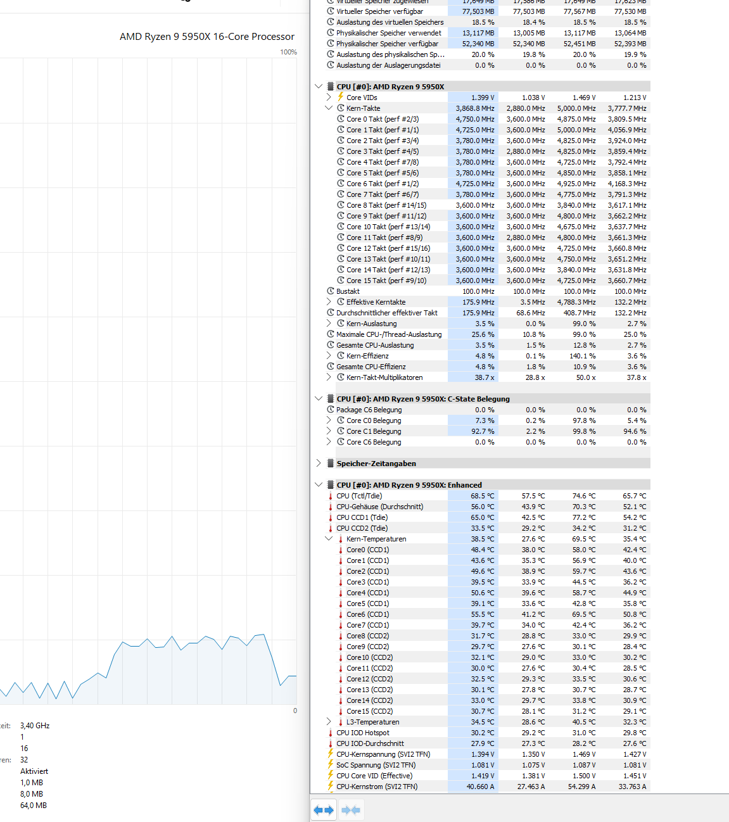
Task: Click the lightning icon of CPU-Kernstrom (SVI2 TFN)
Action: [x=331, y=786]
